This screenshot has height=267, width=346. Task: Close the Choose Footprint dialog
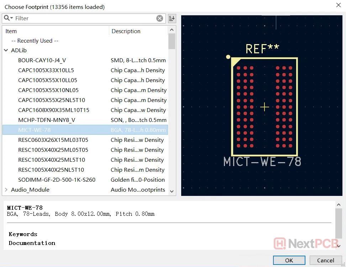(338, 5)
